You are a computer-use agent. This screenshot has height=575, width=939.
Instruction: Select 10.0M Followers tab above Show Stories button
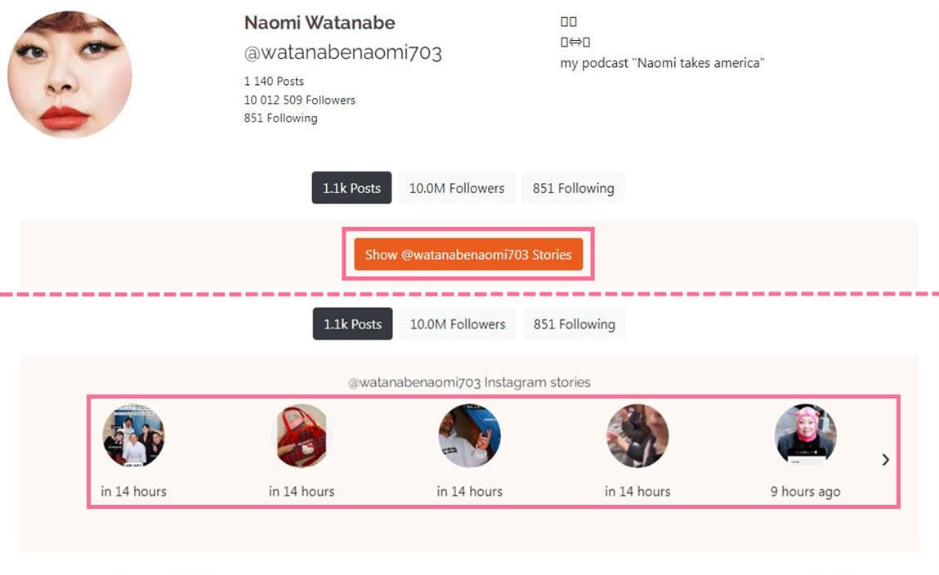click(x=457, y=188)
